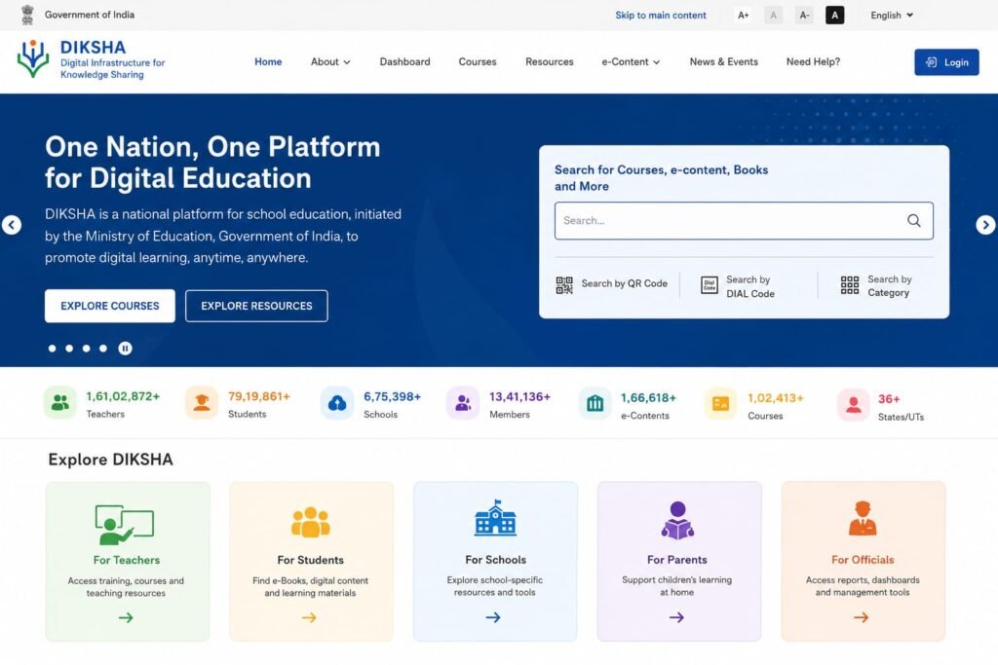
Task: Click the EXPLORE RESOURCES button
Action: 256,306
